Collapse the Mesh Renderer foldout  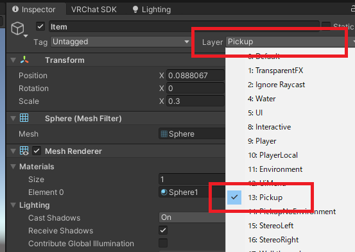pos(13,151)
